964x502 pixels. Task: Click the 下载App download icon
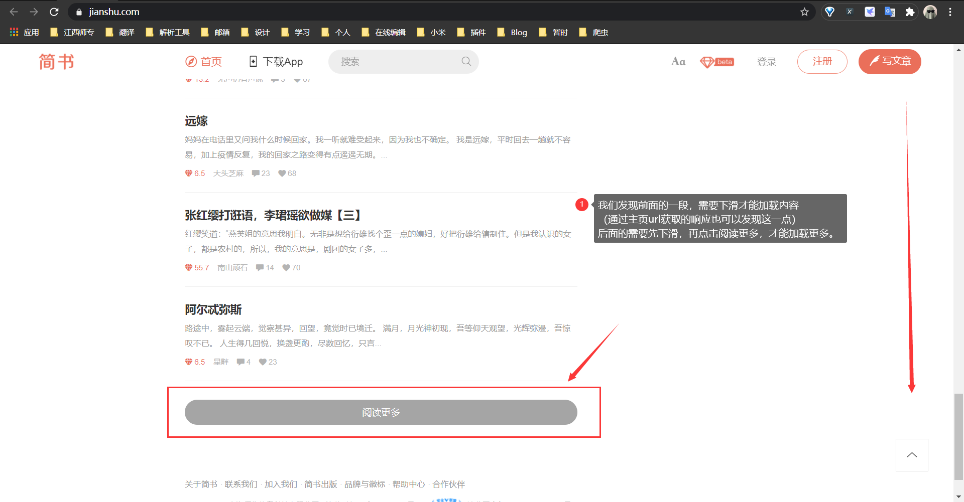point(254,61)
